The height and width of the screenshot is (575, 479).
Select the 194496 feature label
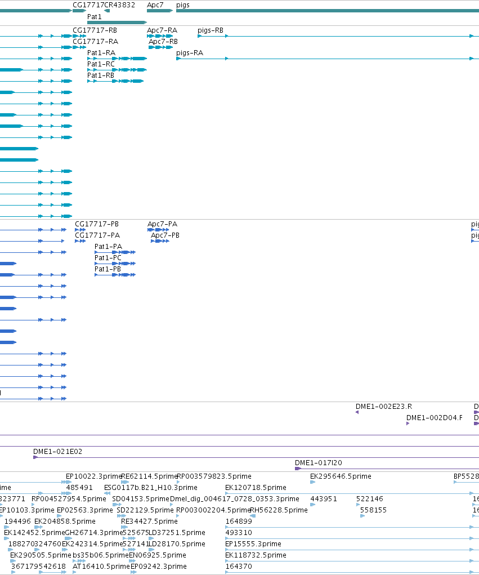point(17,521)
